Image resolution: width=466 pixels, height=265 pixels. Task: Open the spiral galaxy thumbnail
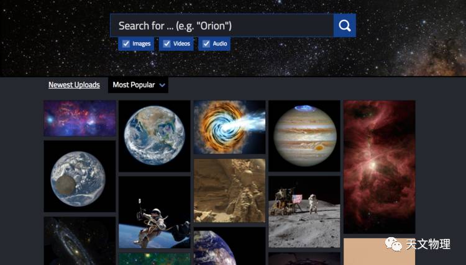pyautogui.click(x=80, y=241)
